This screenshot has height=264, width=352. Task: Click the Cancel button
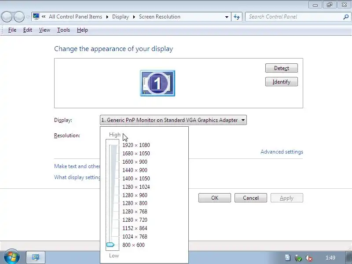click(x=251, y=198)
